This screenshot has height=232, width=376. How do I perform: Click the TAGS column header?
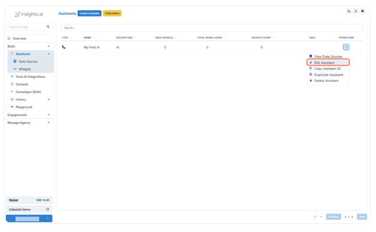point(312,37)
